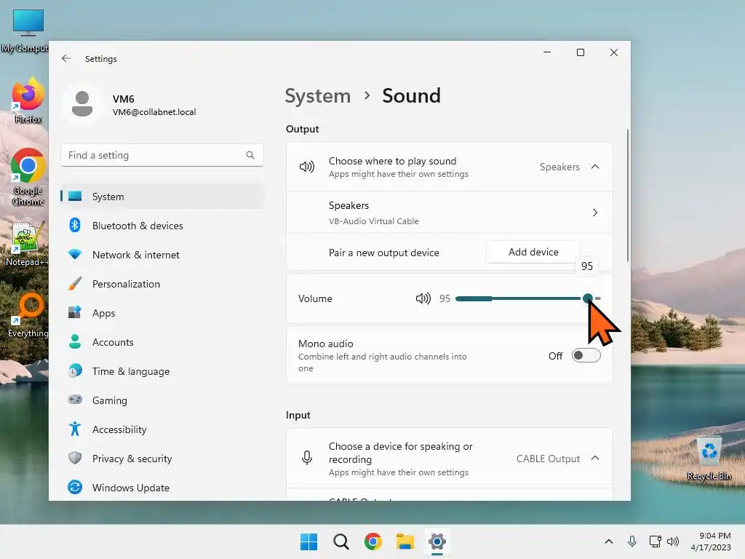The height and width of the screenshot is (559, 745).
Task: Open Notepad++ desktop shortcut
Action: click(27, 243)
